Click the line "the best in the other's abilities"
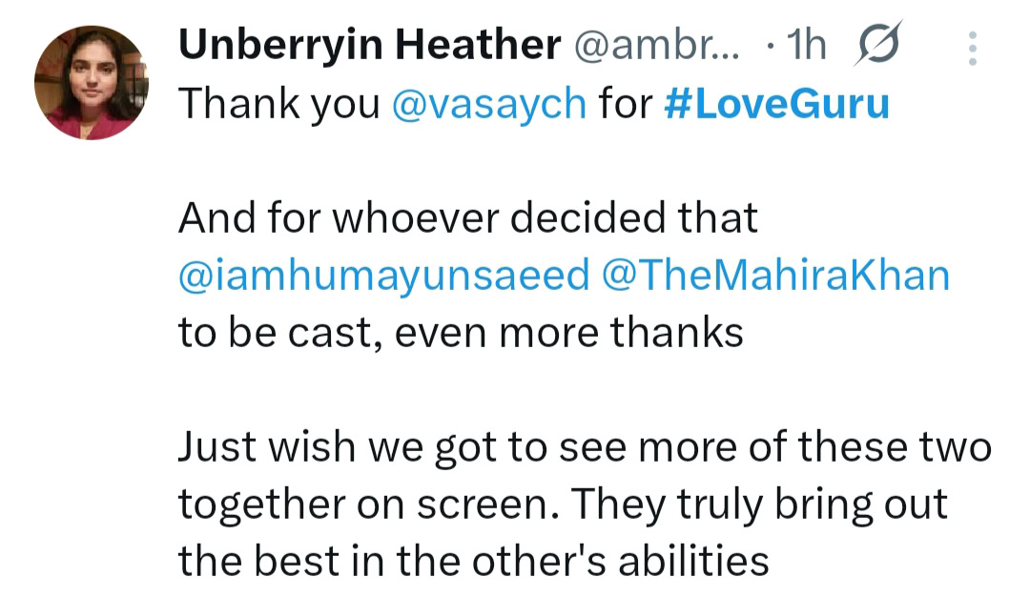The image size is (1030, 597). click(473, 561)
